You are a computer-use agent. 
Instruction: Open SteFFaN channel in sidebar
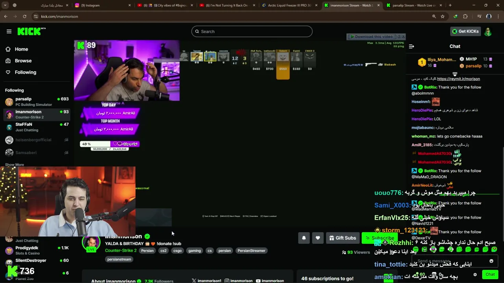(36, 127)
